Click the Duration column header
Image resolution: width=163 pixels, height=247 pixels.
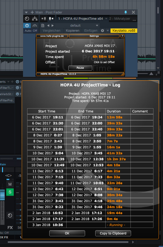click(x=118, y=111)
